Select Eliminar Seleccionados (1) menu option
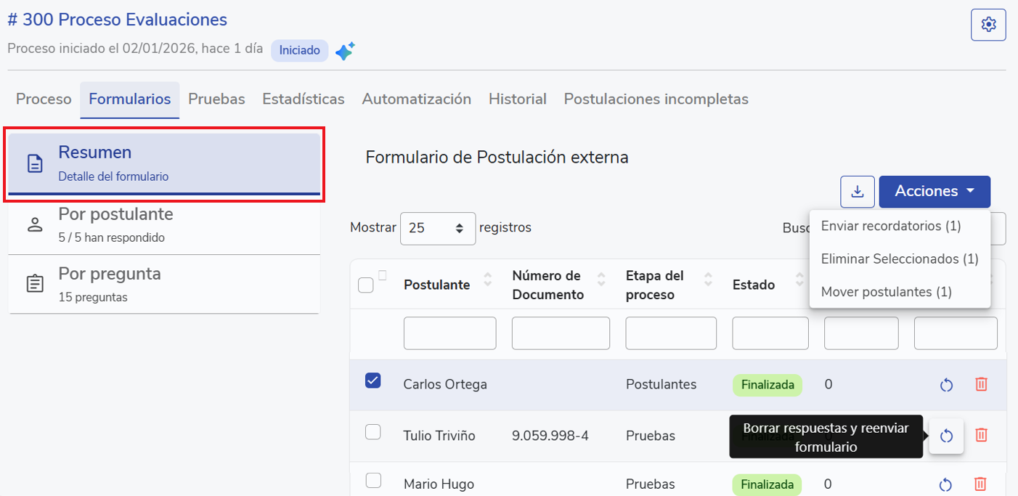 (x=899, y=259)
